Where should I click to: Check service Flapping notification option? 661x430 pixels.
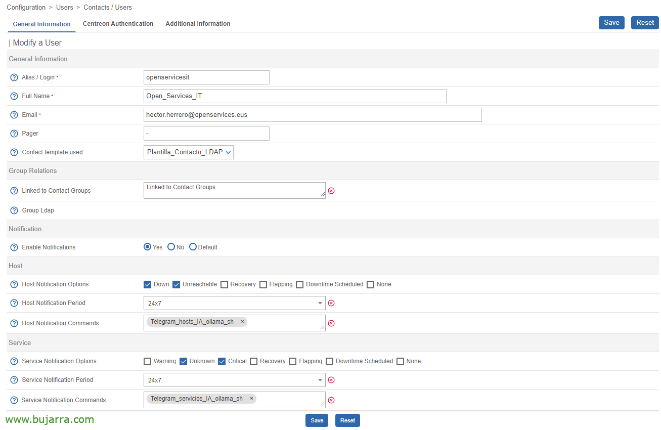click(x=292, y=361)
